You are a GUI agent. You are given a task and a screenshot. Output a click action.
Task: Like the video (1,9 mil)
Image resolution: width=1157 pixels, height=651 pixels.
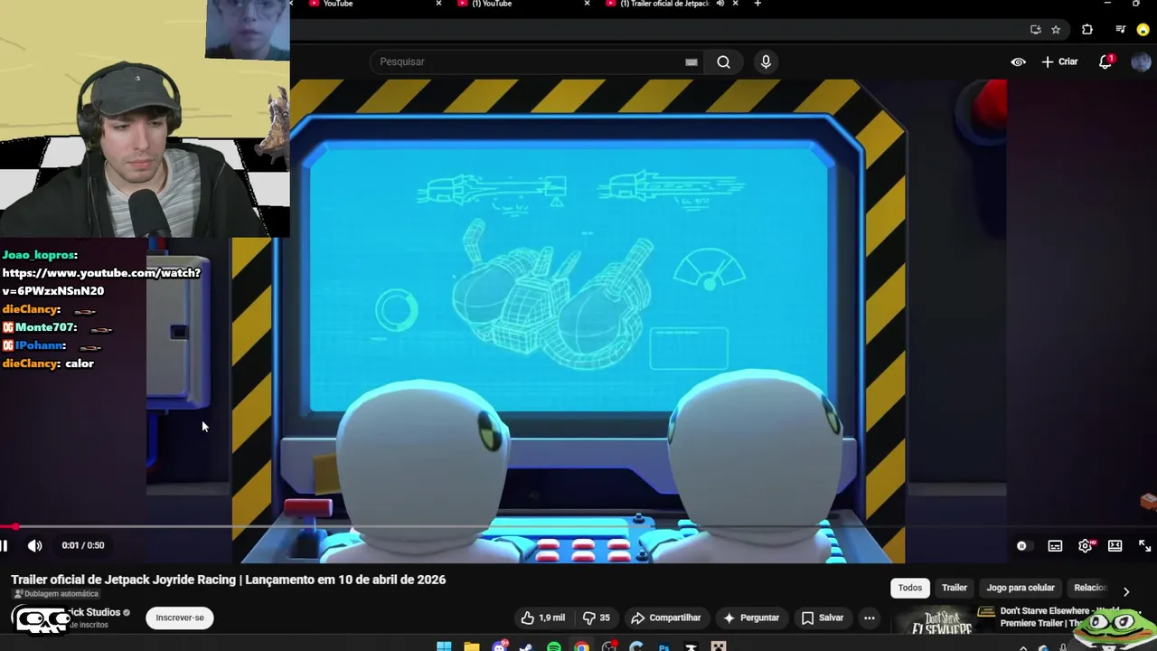(x=542, y=618)
